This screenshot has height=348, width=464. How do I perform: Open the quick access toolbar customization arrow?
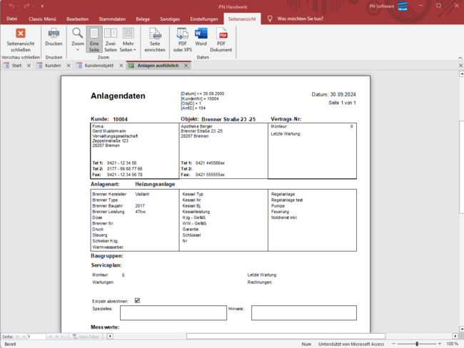(x=42, y=6)
